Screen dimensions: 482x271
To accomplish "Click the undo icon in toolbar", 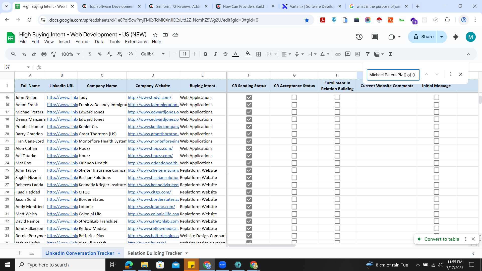I will [24, 54].
